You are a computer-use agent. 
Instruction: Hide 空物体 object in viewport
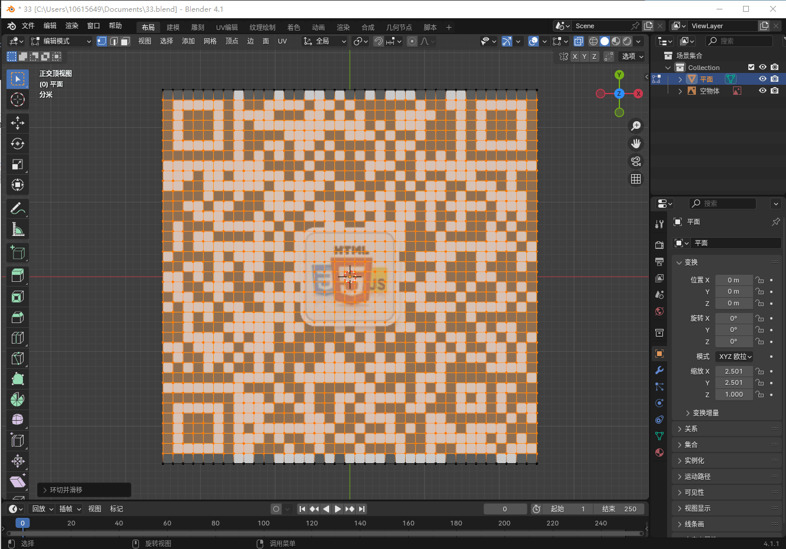[x=762, y=91]
